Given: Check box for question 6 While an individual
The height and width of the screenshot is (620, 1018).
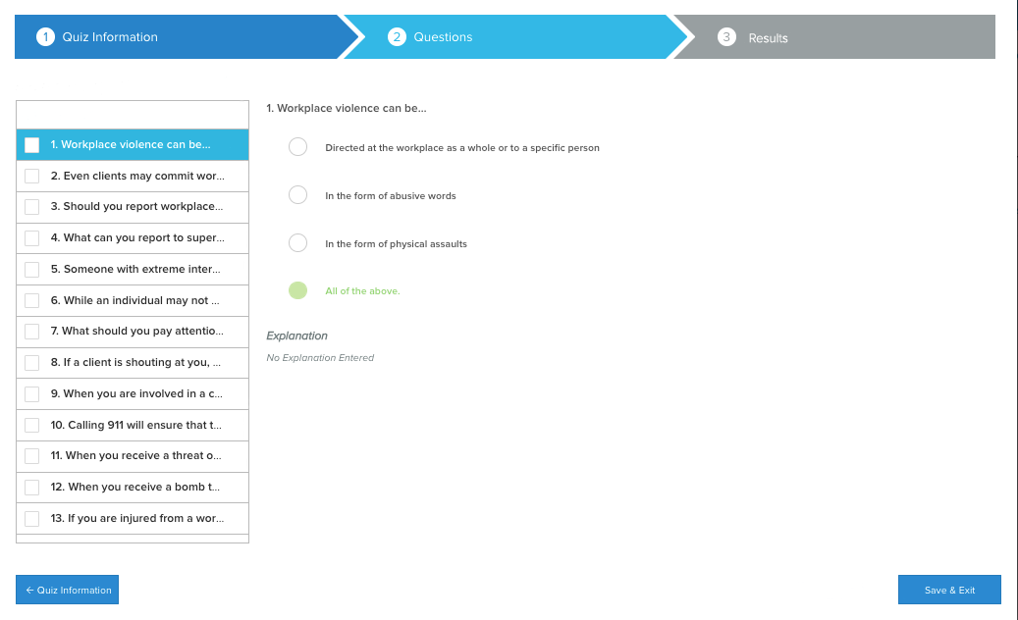Looking at the screenshot, I should point(31,300).
